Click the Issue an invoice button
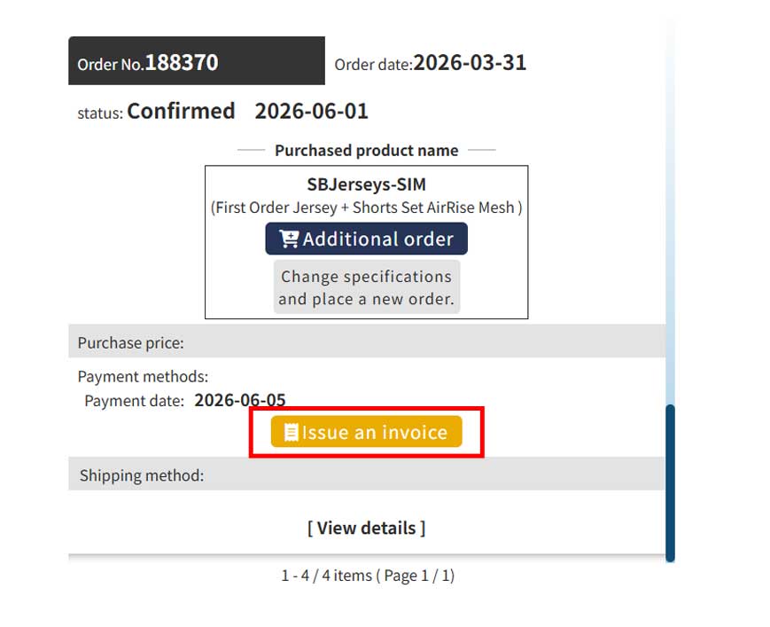Screen dimensions: 770x627 tap(366, 432)
